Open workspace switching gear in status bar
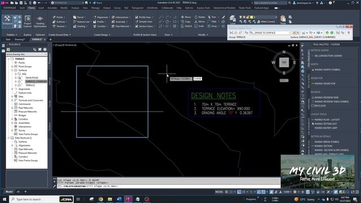This screenshot has height=203, width=361. [x=295, y=192]
